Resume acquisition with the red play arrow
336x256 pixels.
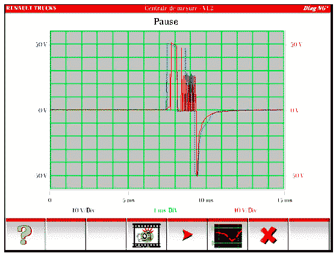click(187, 235)
